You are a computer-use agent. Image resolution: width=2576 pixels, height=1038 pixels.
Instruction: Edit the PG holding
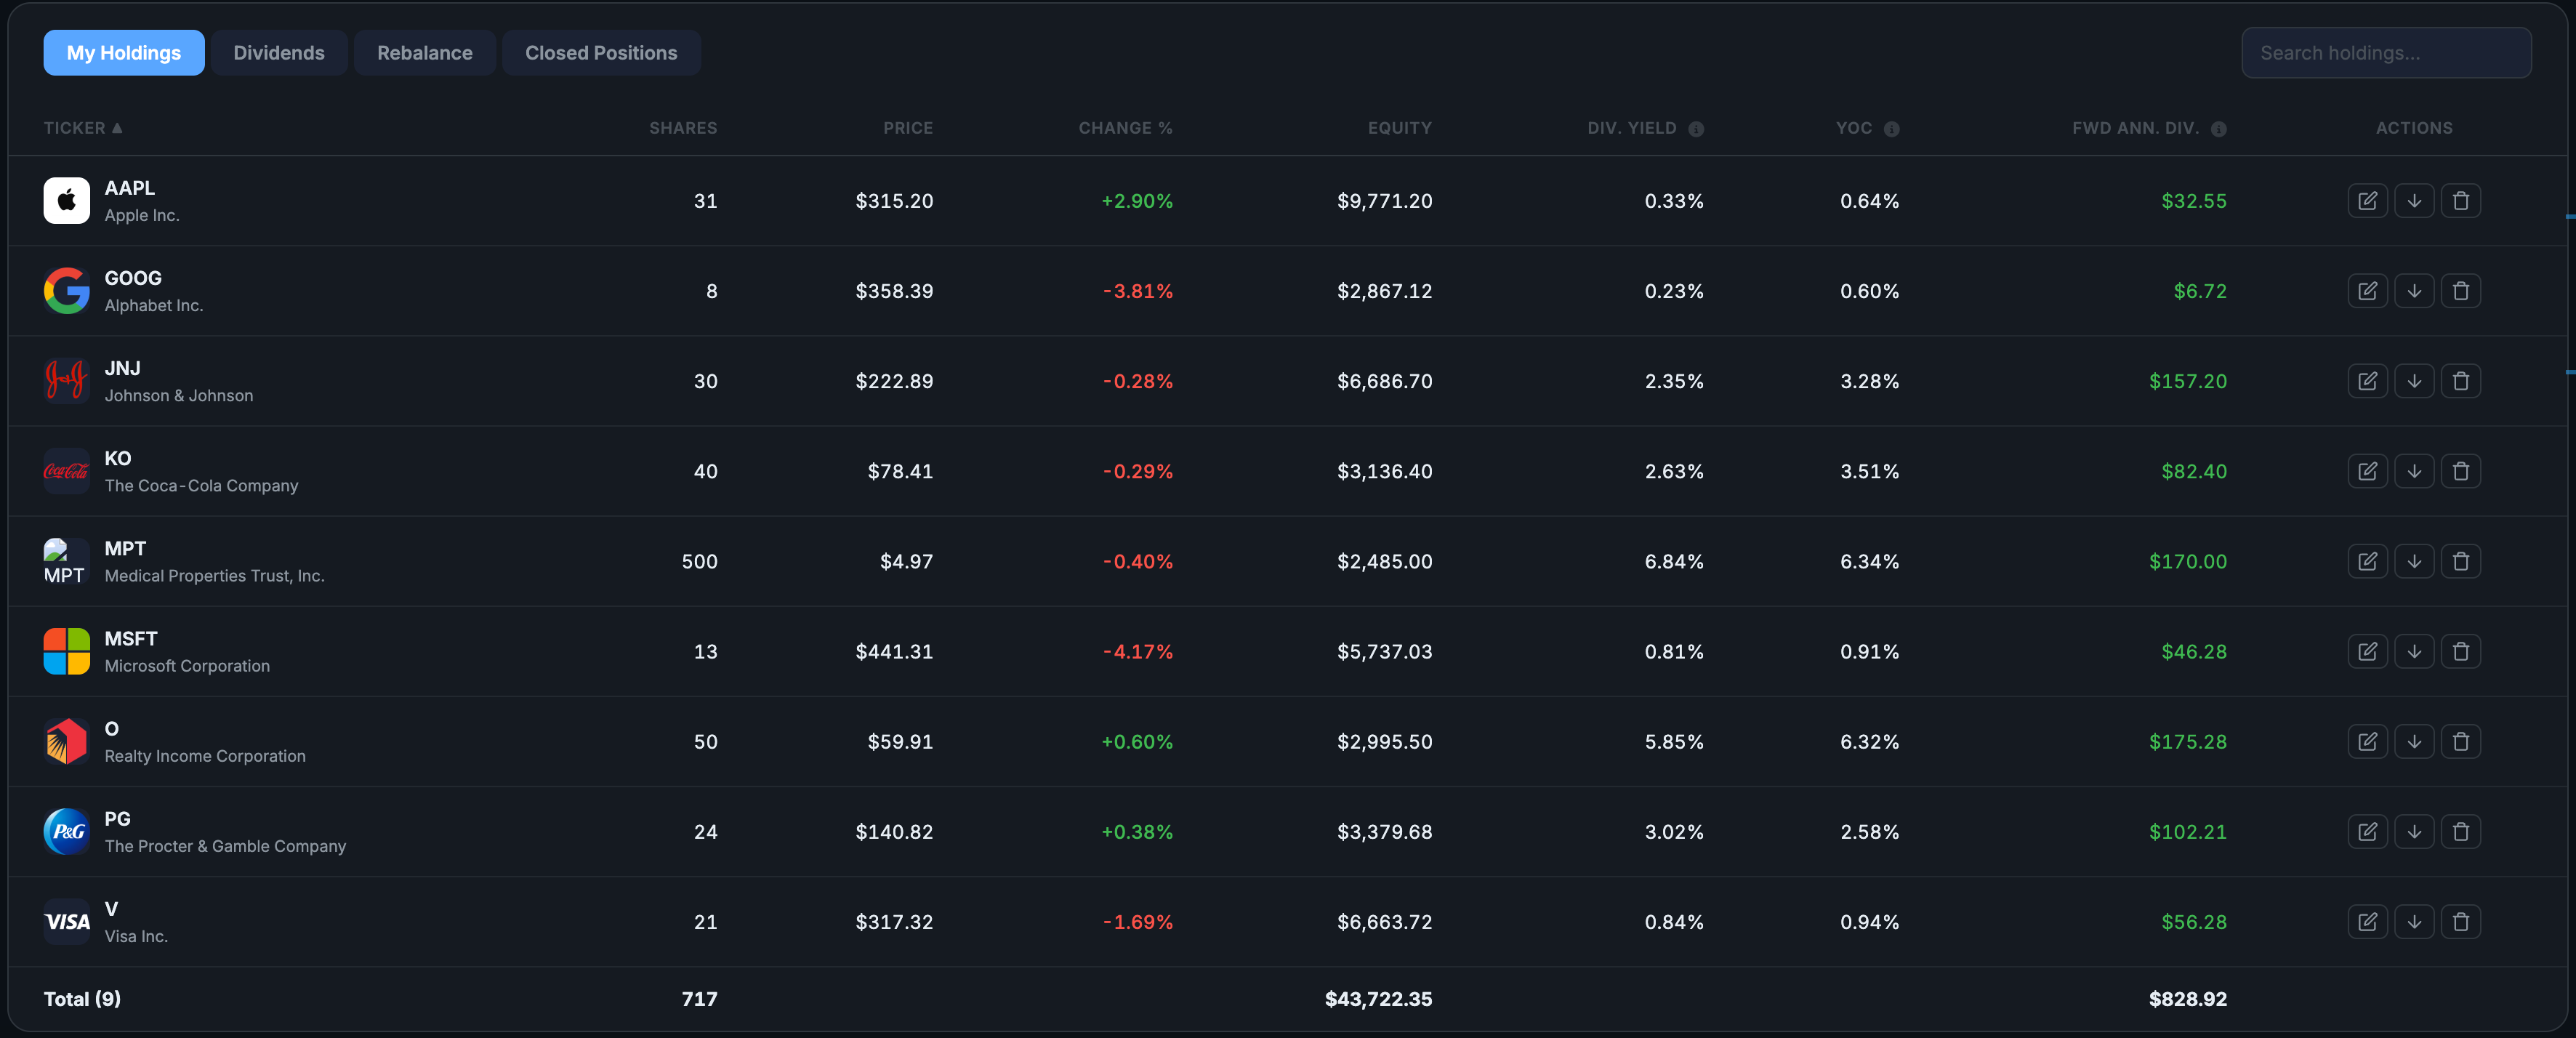click(2367, 831)
